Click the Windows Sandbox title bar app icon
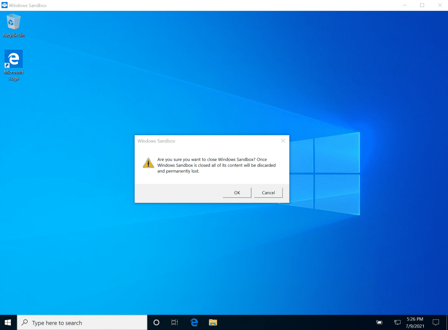Viewport: 448px width, 330px height. click(4, 5)
